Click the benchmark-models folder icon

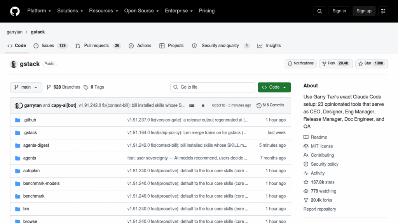(17, 184)
